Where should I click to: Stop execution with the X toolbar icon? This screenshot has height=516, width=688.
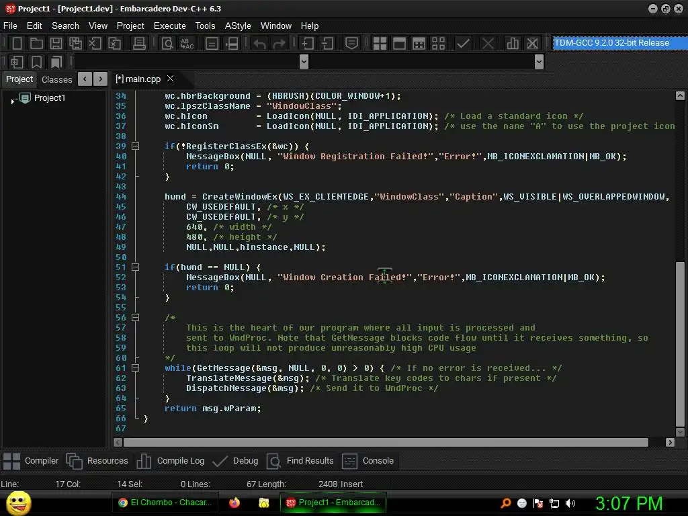click(488, 44)
